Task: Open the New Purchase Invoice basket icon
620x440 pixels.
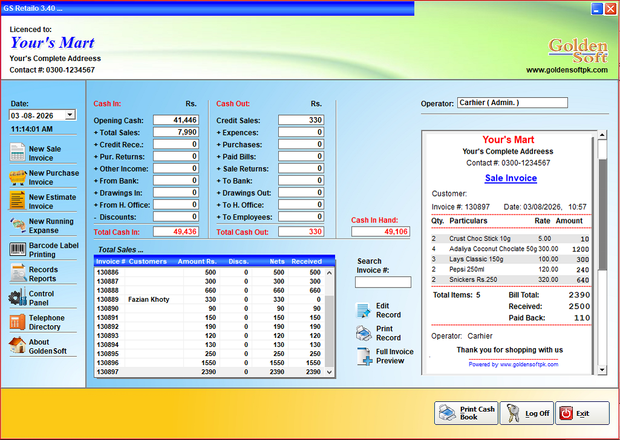Action: [18, 177]
